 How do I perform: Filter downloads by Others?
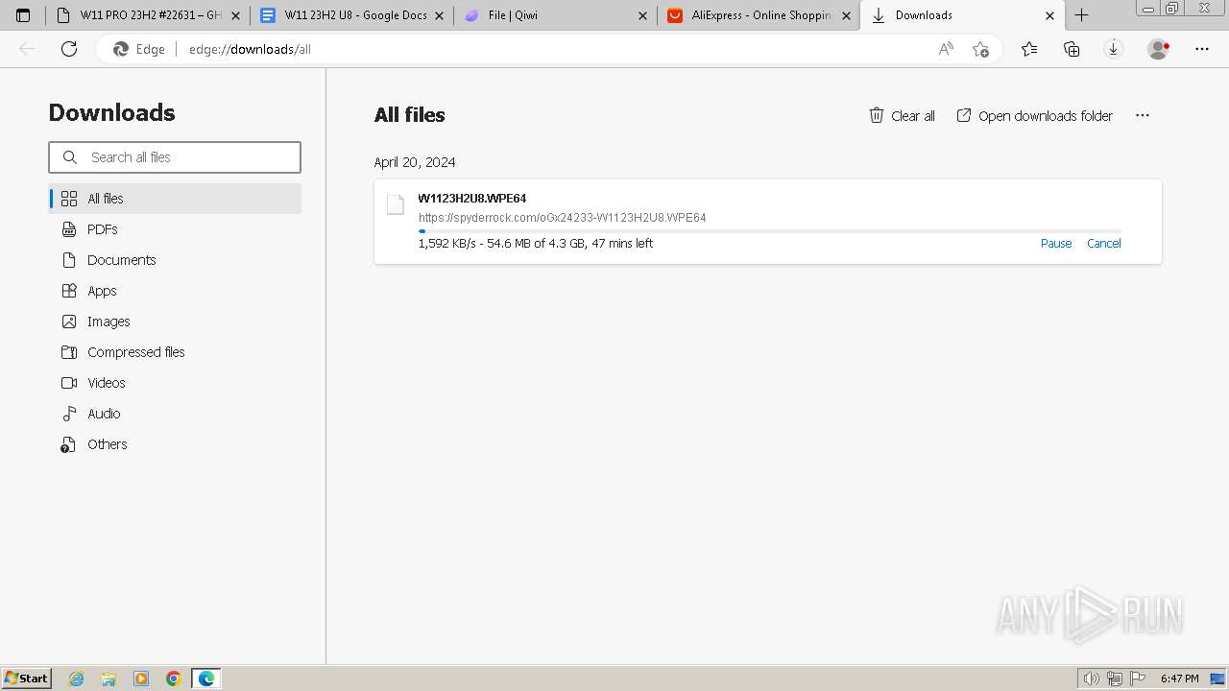175,444
